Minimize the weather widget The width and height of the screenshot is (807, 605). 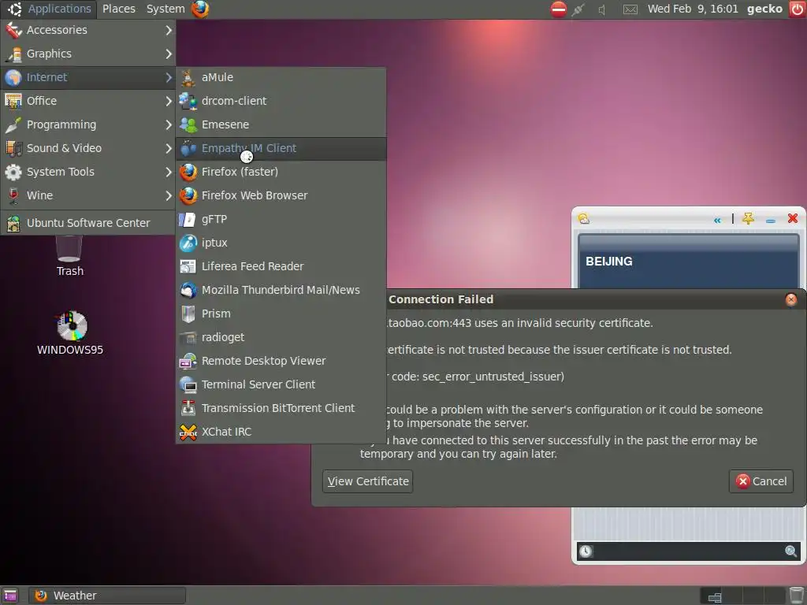(771, 221)
